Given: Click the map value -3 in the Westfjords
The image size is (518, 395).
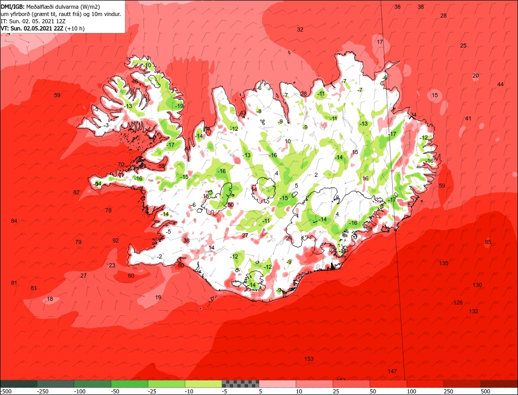Looking at the screenshot, I should pyautogui.click(x=106, y=125).
